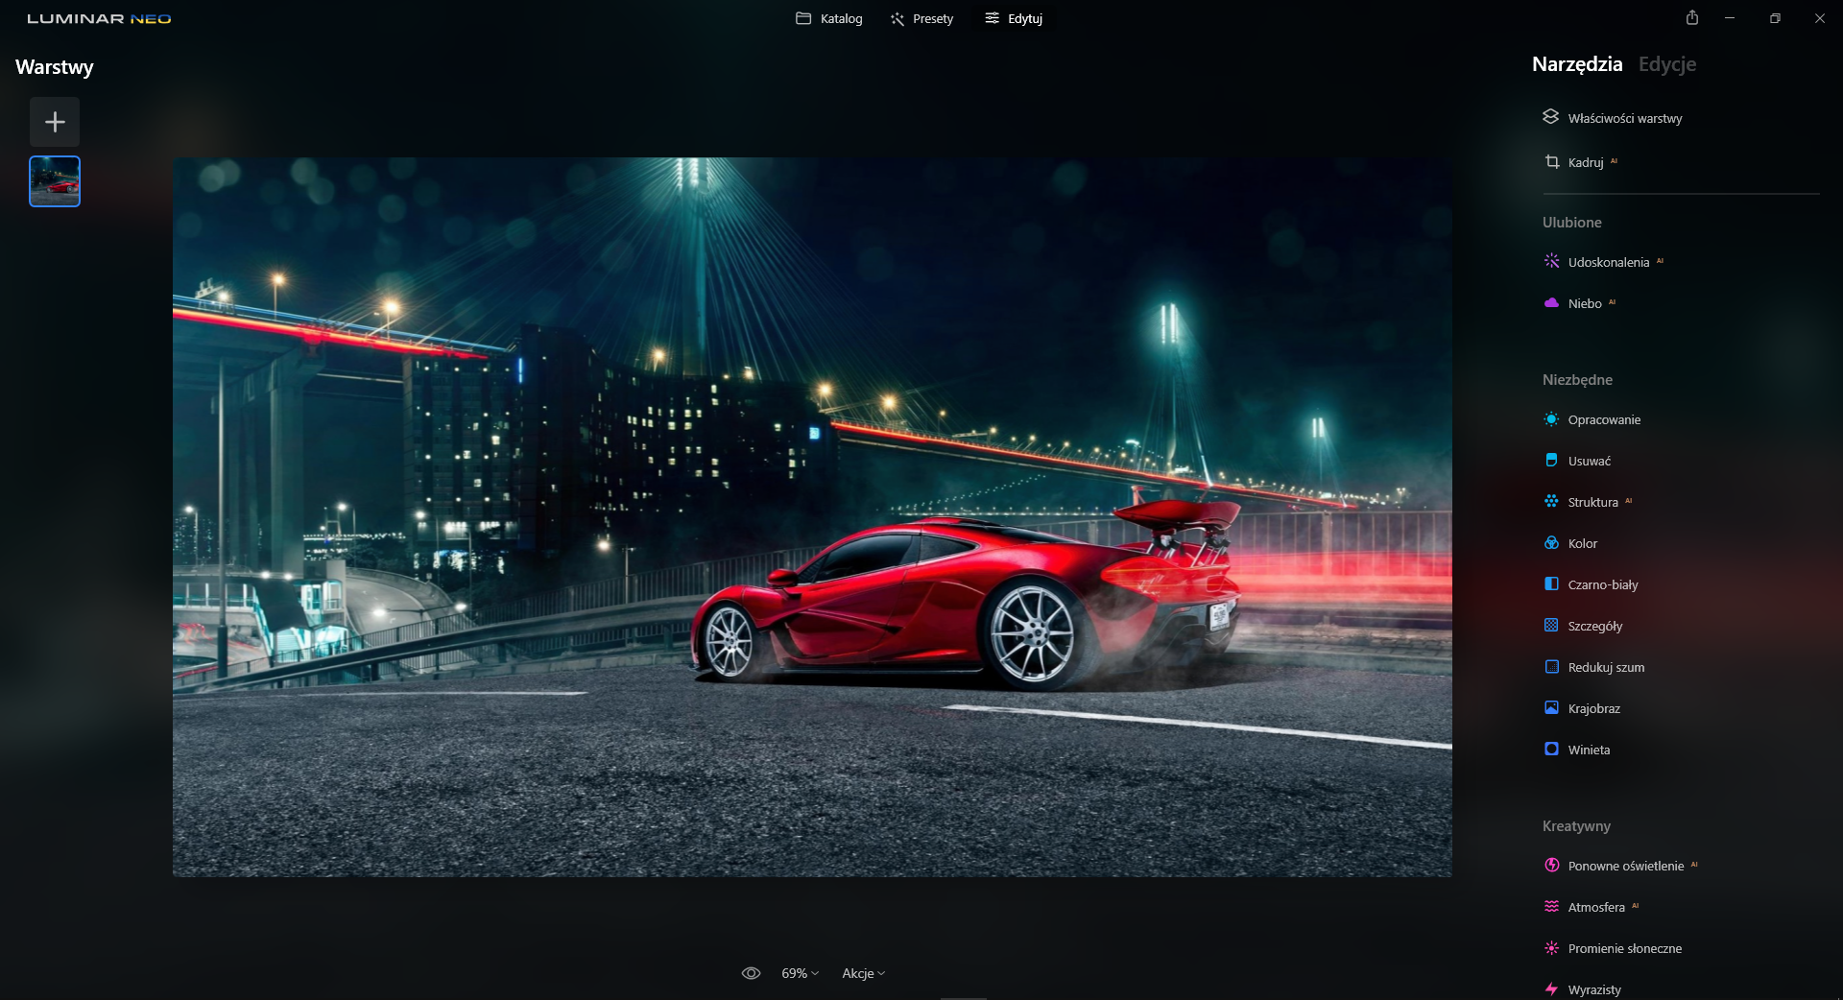Viewport: 1843px width, 1000px height.
Task: Select the Edycje panel tab
Action: (x=1667, y=64)
